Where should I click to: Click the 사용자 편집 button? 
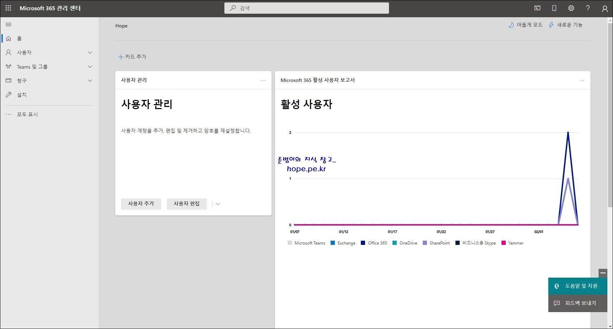pos(187,204)
